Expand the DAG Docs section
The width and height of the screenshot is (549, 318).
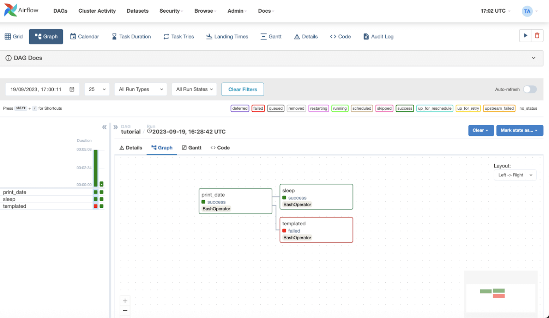point(534,58)
